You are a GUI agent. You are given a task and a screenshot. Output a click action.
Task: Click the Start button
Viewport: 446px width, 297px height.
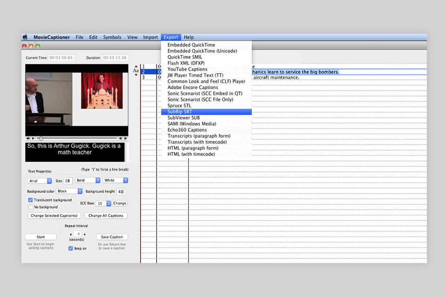(x=41, y=237)
